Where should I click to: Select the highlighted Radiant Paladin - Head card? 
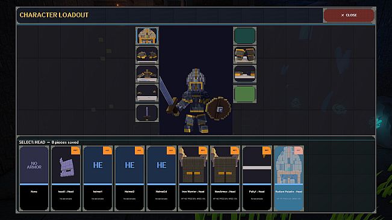pyautogui.click(x=289, y=179)
